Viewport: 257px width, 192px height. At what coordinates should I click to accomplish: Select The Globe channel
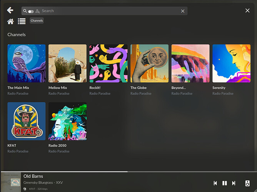(x=149, y=63)
